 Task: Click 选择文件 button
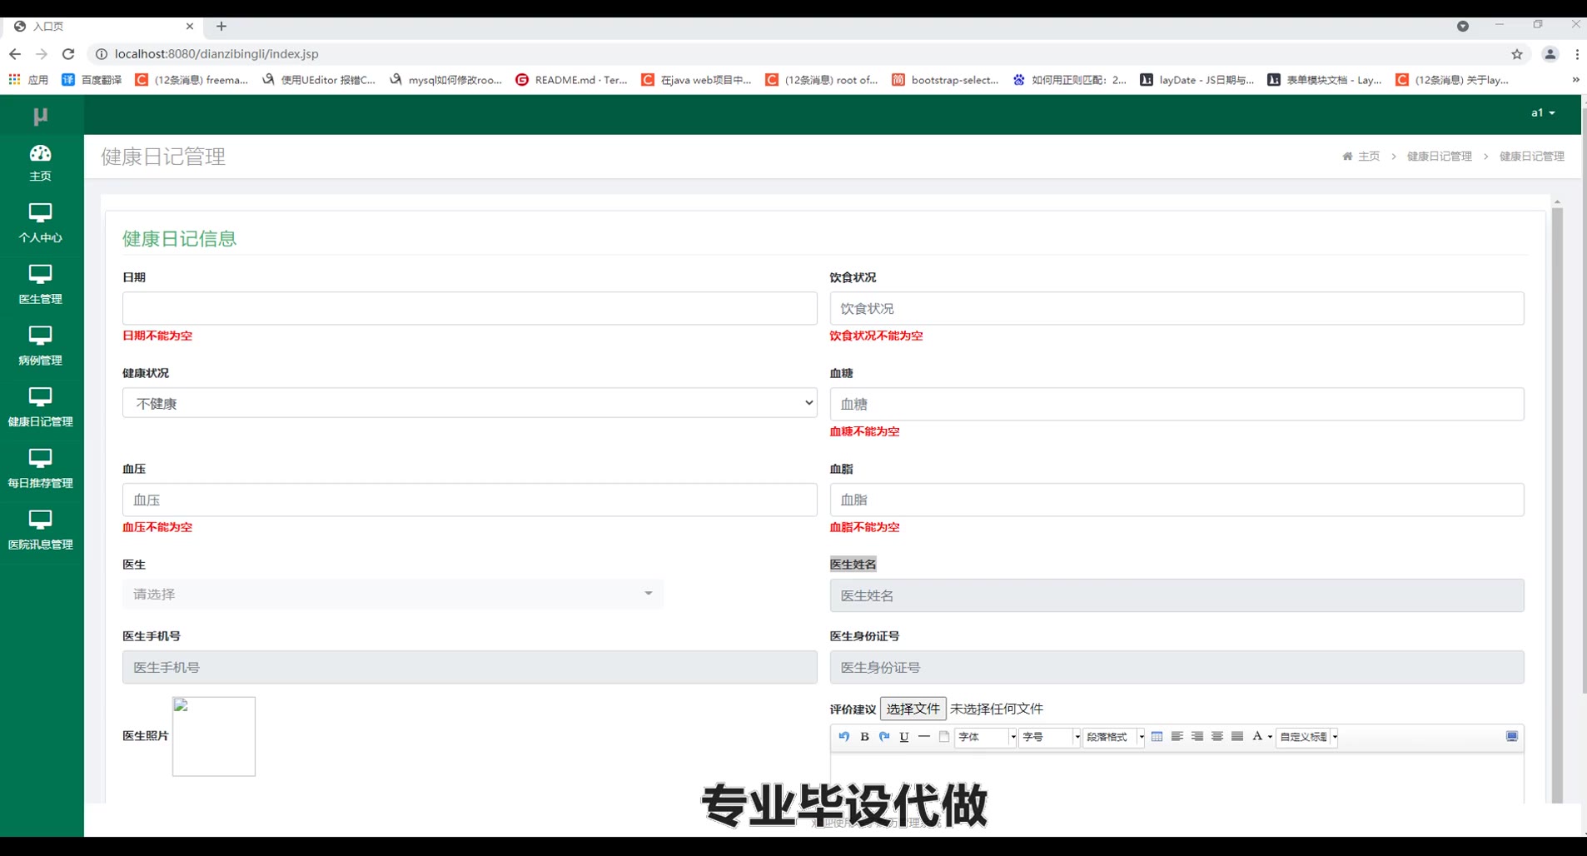(913, 709)
